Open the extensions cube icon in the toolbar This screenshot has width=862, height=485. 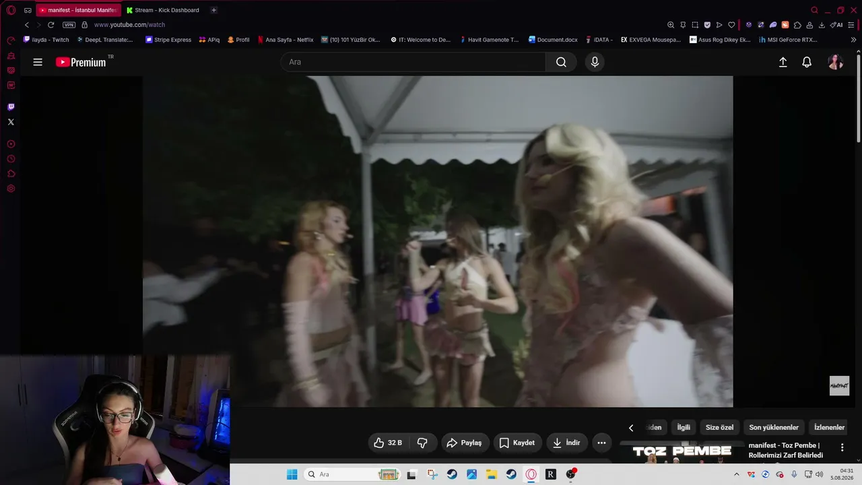[x=797, y=25]
